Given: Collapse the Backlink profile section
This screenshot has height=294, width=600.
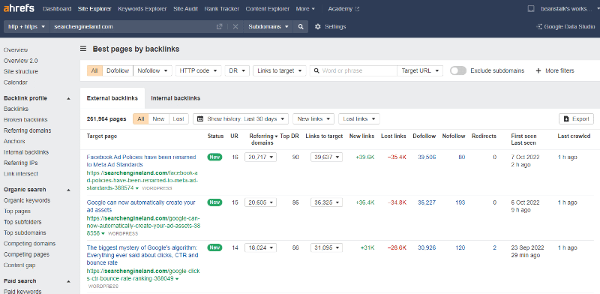Looking at the screenshot, I should point(68,98).
